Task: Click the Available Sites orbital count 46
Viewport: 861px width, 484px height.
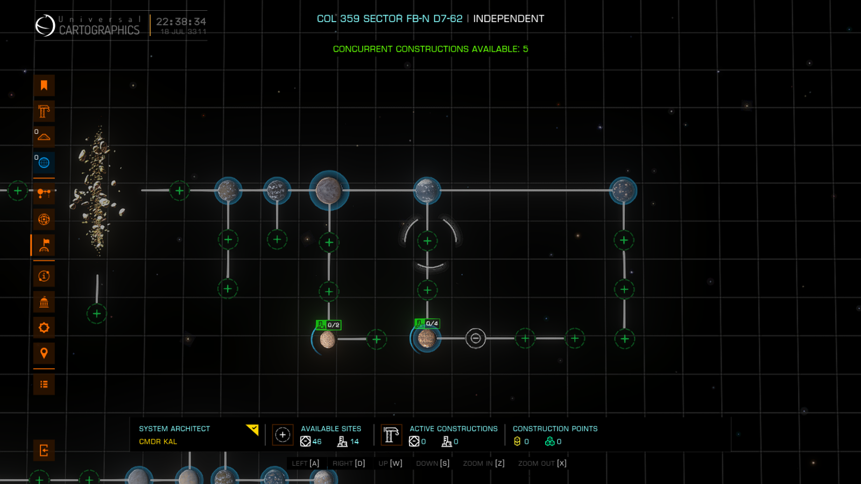Action: click(x=311, y=442)
